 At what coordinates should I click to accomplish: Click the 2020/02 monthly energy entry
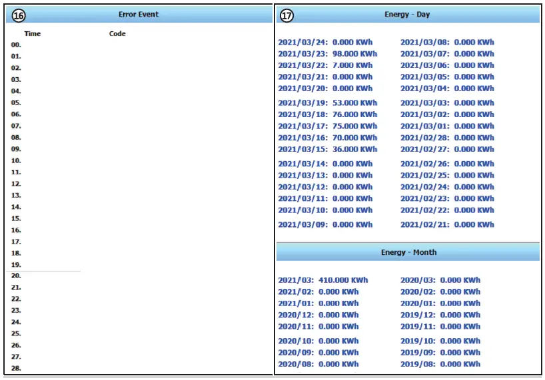click(440, 292)
